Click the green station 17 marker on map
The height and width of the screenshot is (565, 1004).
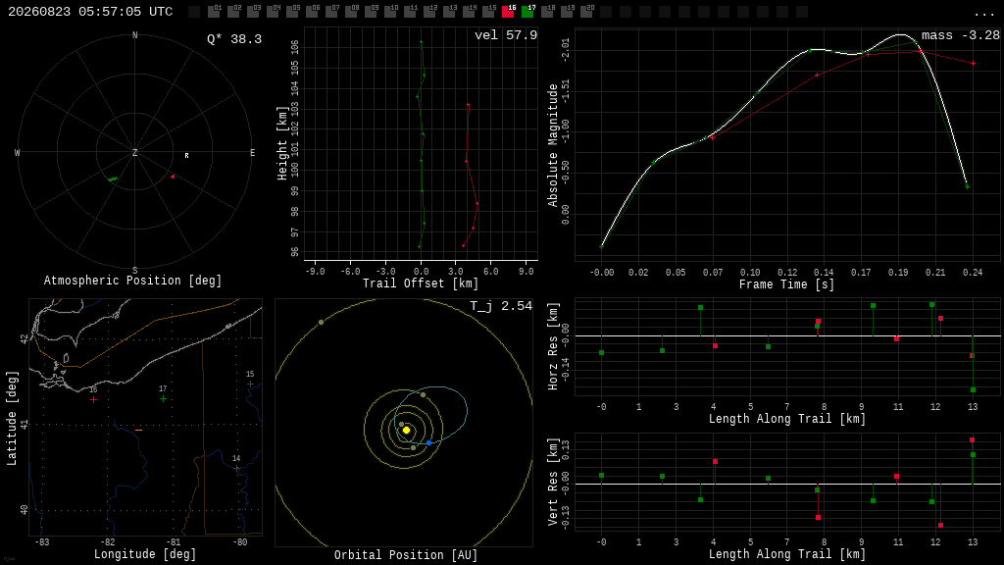coord(164,398)
